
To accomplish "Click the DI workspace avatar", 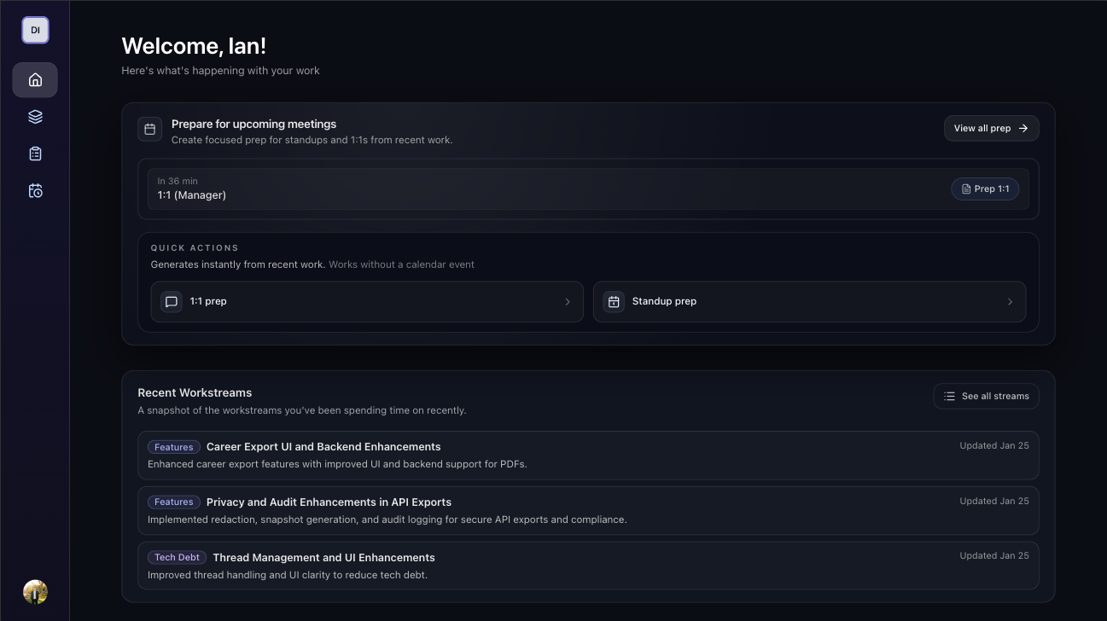I will [x=35, y=30].
